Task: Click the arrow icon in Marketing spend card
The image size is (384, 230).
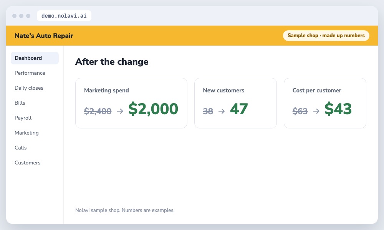Action: pyautogui.click(x=120, y=111)
